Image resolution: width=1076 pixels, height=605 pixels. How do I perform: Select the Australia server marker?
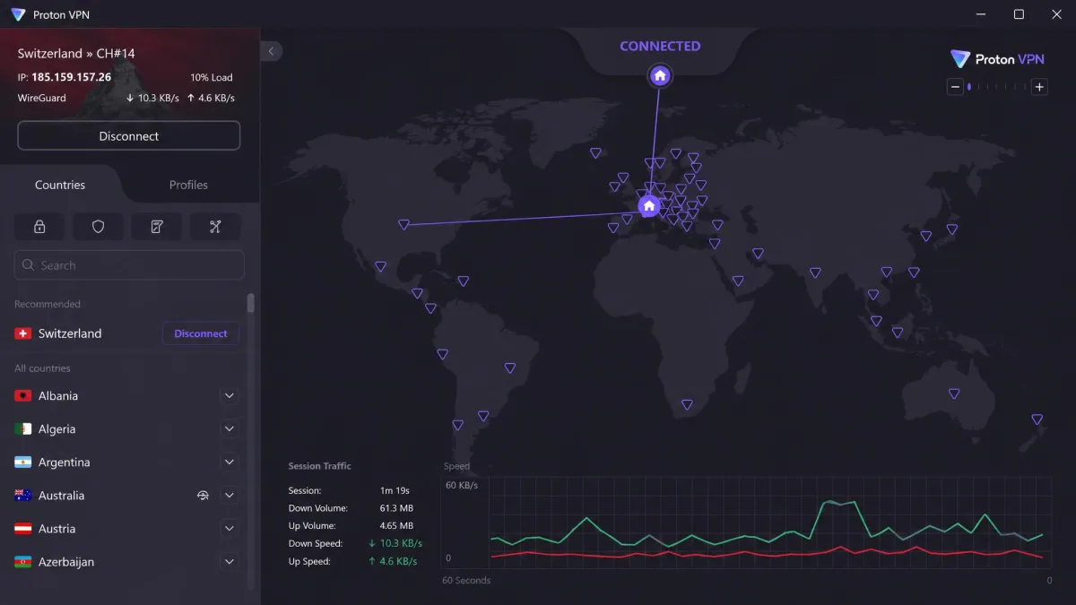coord(954,393)
